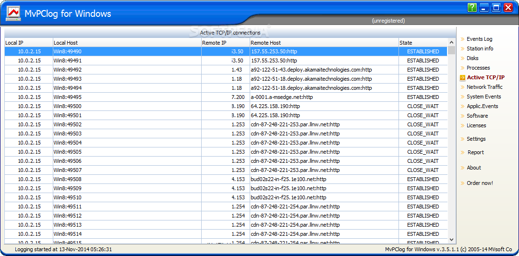Image resolution: width=519 pixels, height=256 pixels.
Task: Select the row for Win8:49510
Action: (226, 197)
